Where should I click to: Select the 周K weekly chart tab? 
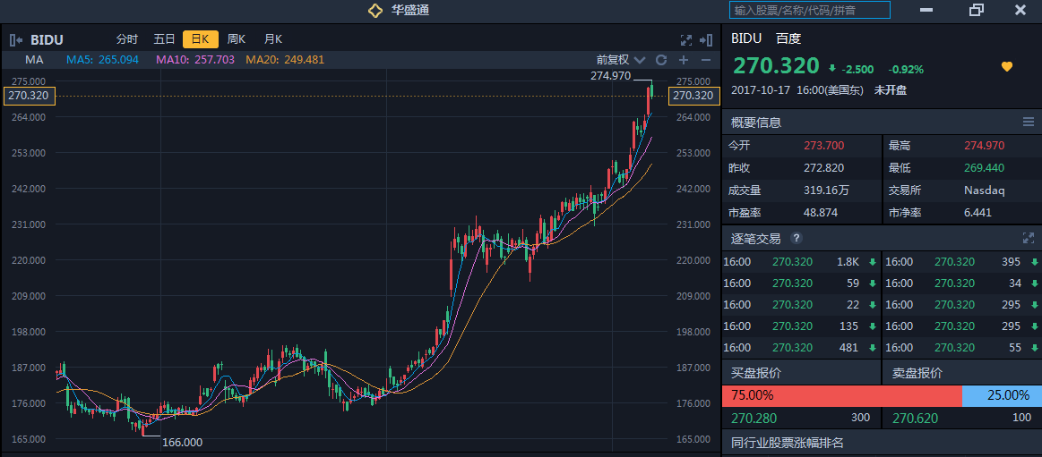click(237, 39)
